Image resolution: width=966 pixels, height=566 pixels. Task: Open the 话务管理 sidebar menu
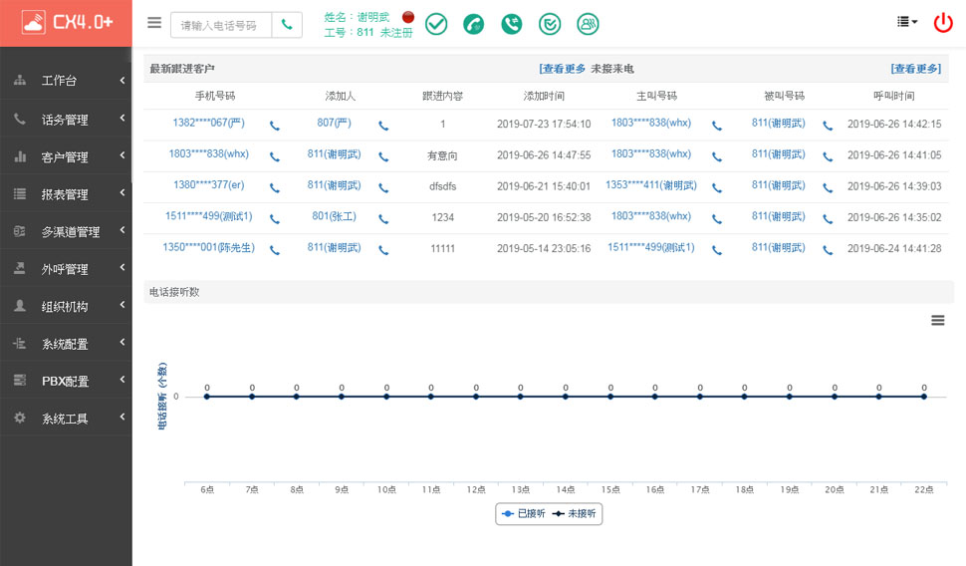tap(66, 119)
